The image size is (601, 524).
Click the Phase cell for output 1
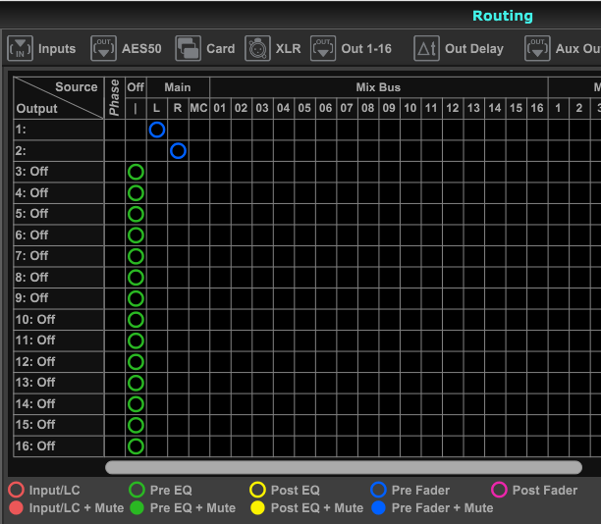(115, 130)
